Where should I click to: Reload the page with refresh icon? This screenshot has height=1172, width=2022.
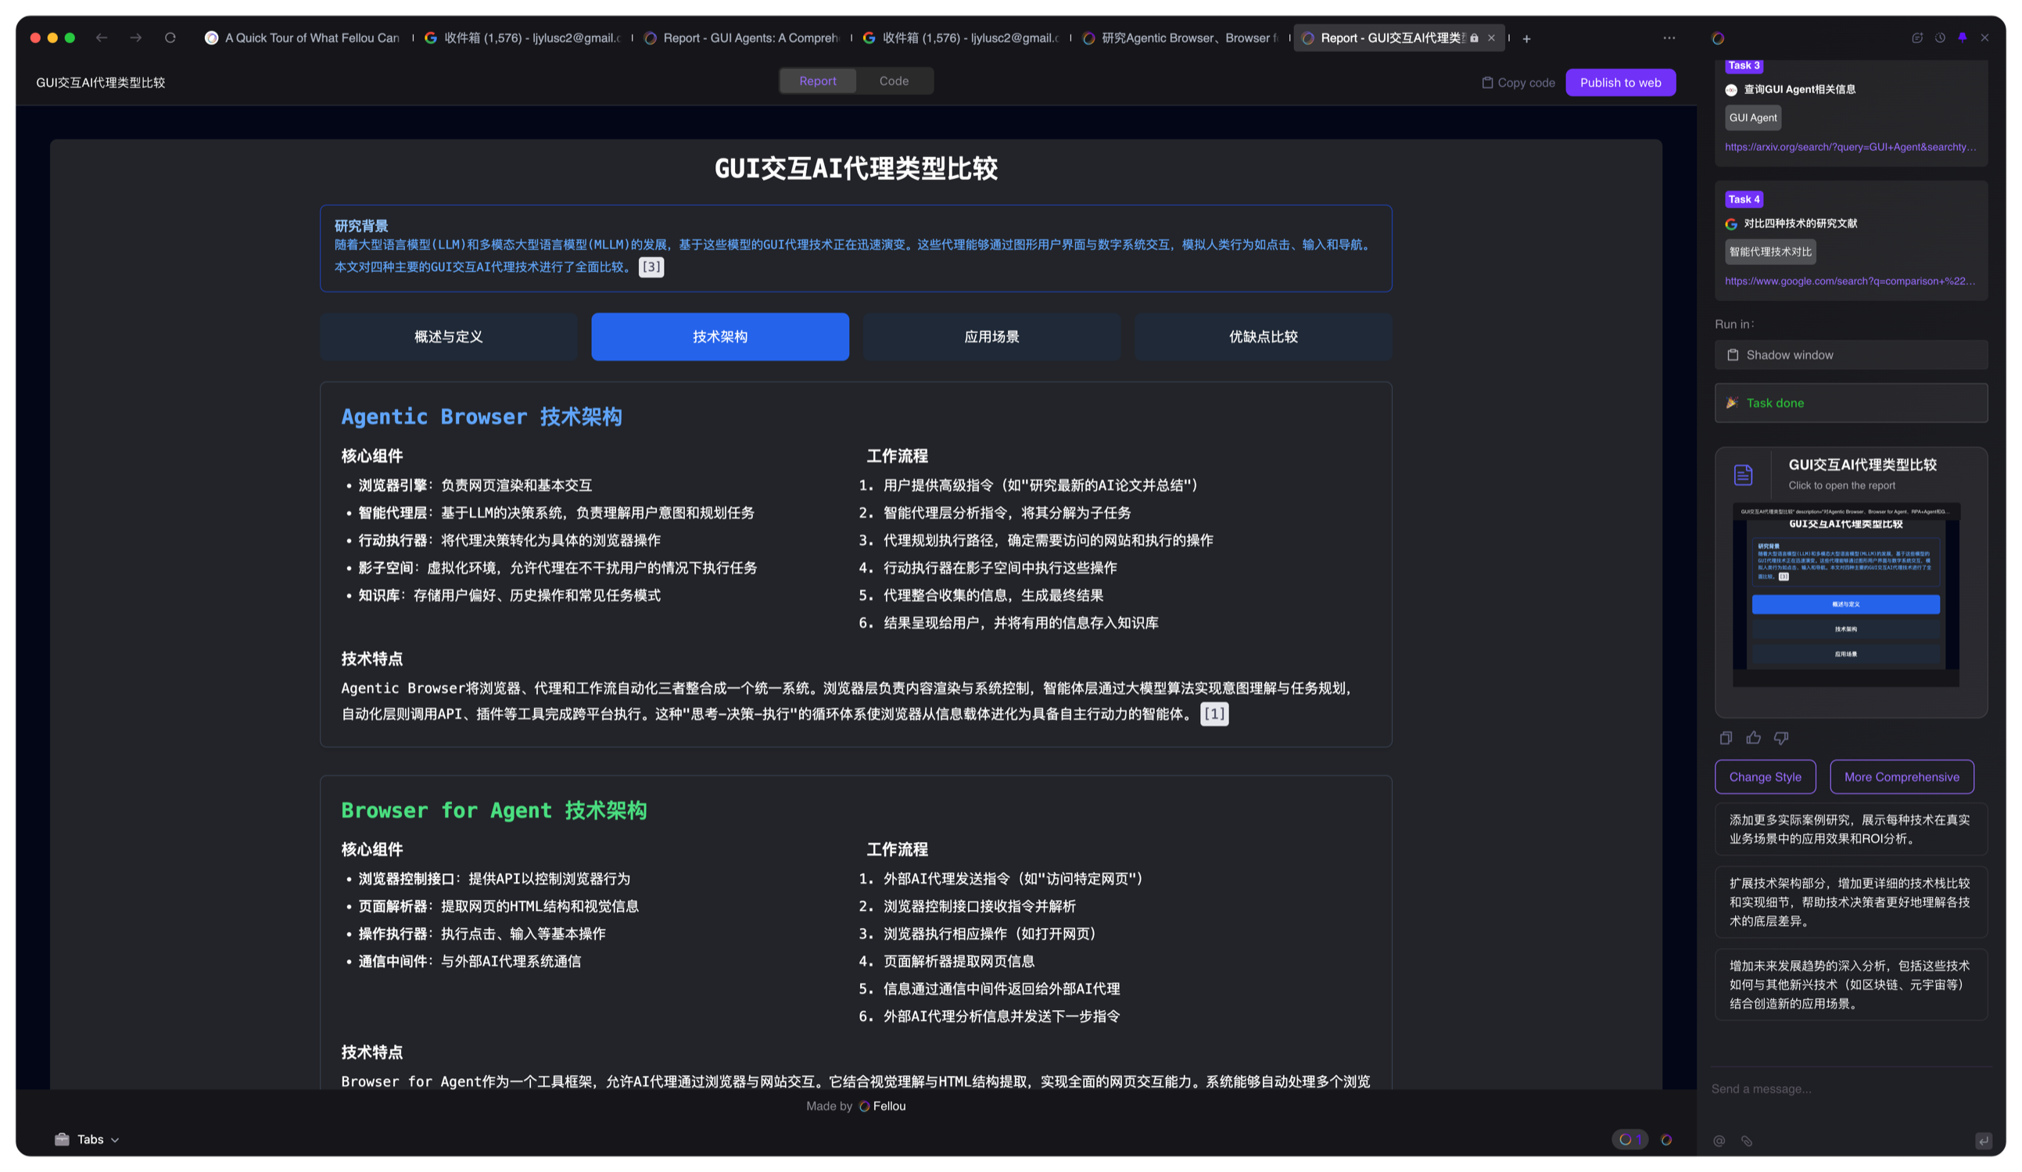[x=170, y=38]
